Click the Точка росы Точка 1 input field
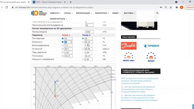This screenshot has height=109, width=194. click(68, 56)
